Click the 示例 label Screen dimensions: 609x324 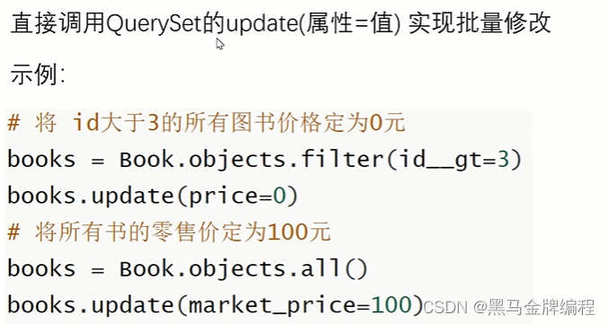pos(38,74)
